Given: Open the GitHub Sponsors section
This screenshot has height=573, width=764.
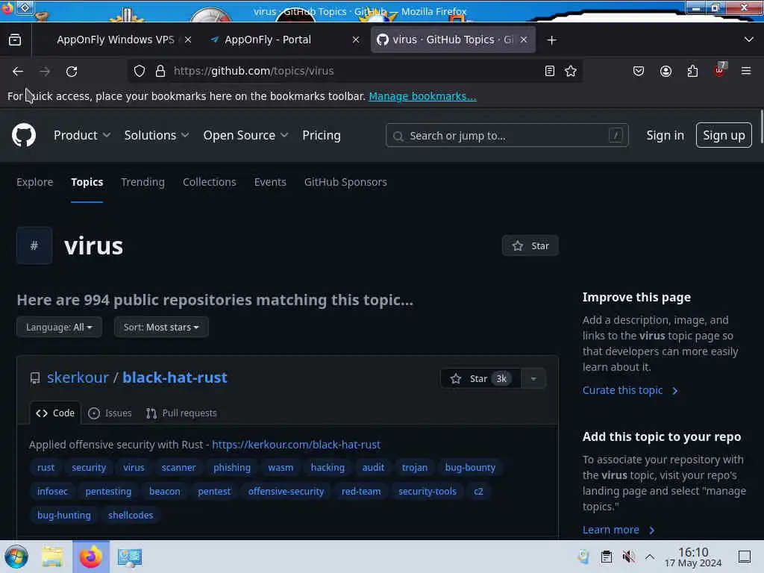Looking at the screenshot, I should point(345,182).
